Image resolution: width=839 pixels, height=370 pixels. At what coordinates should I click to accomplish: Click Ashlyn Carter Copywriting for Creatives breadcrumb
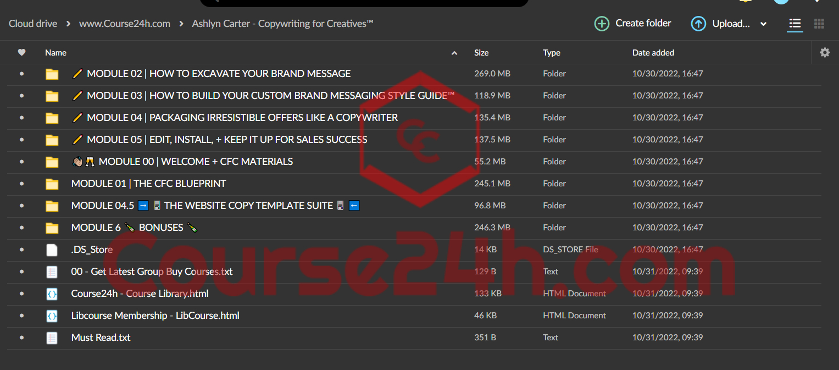[282, 24]
